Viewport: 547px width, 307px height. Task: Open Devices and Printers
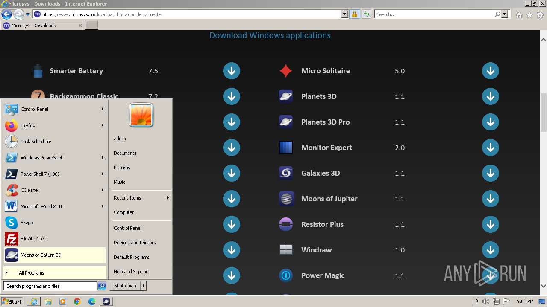(141, 243)
